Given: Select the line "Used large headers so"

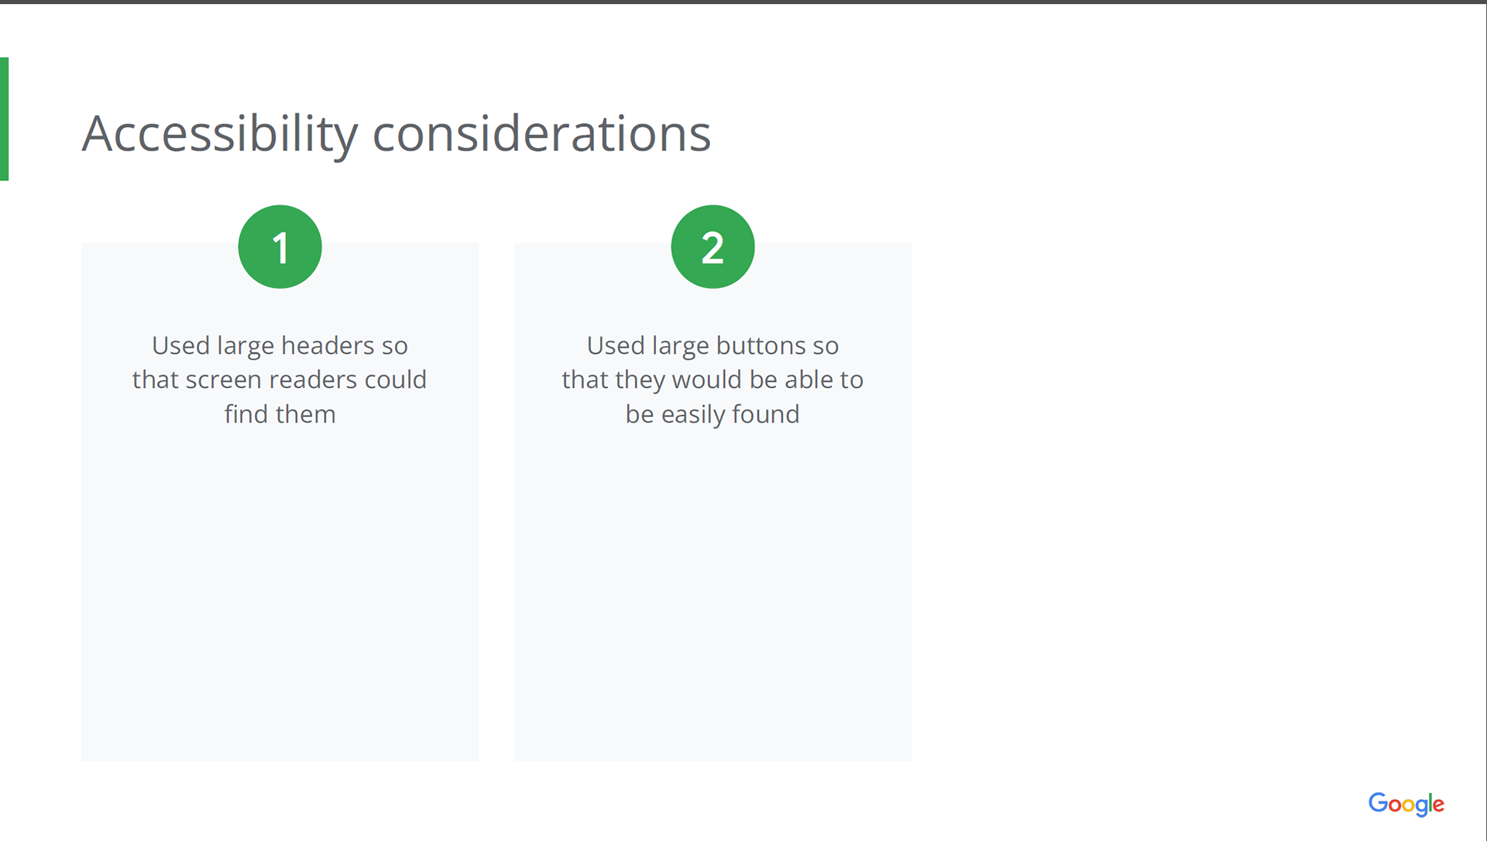Looking at the screenshot, I should [x=280, y=345].
